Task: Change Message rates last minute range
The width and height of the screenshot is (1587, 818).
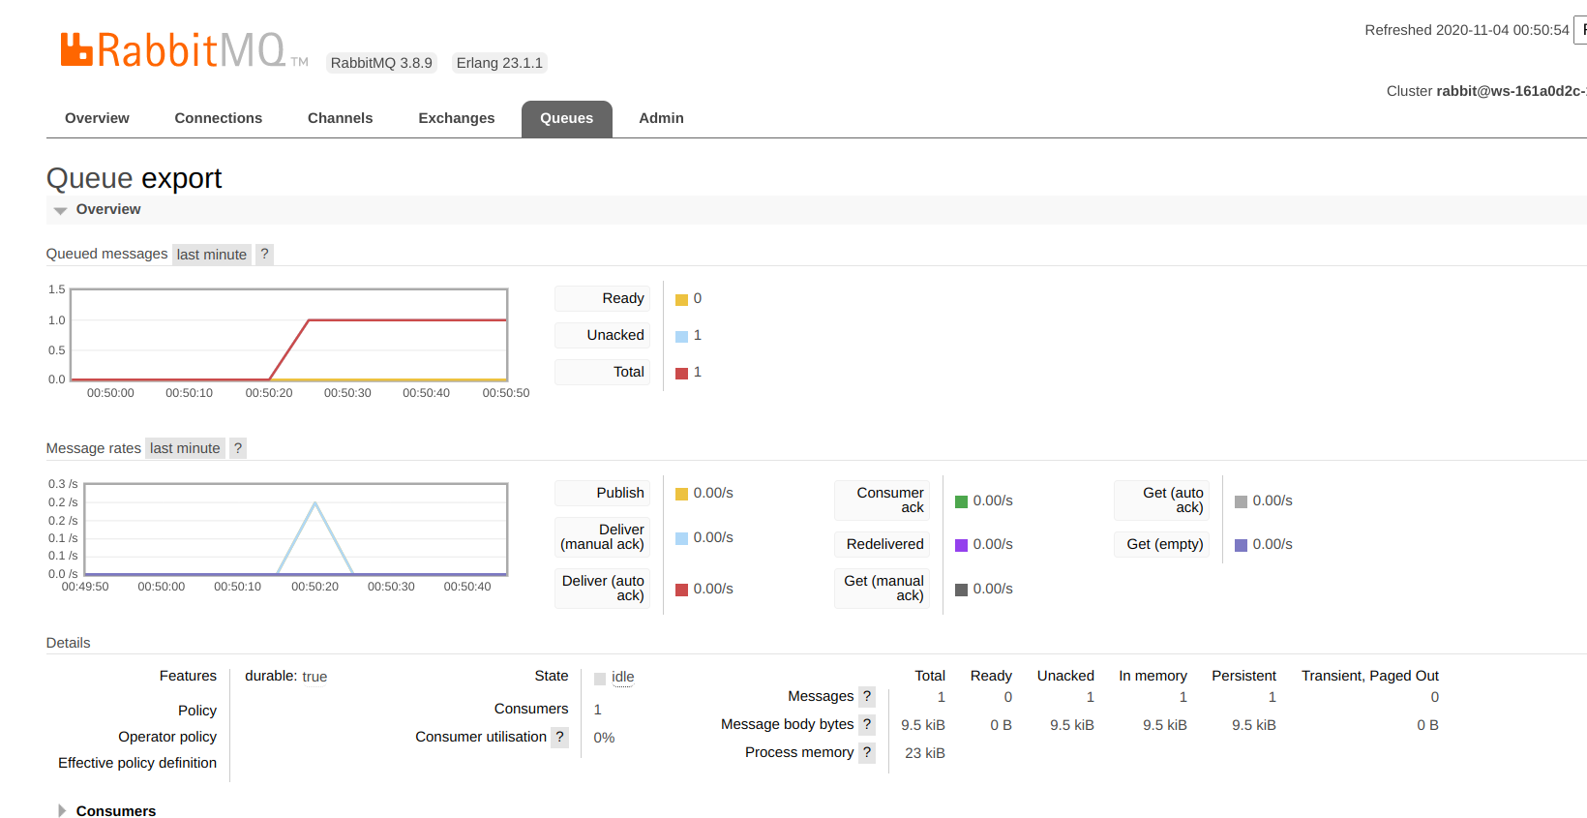Action: coord(185,448)
